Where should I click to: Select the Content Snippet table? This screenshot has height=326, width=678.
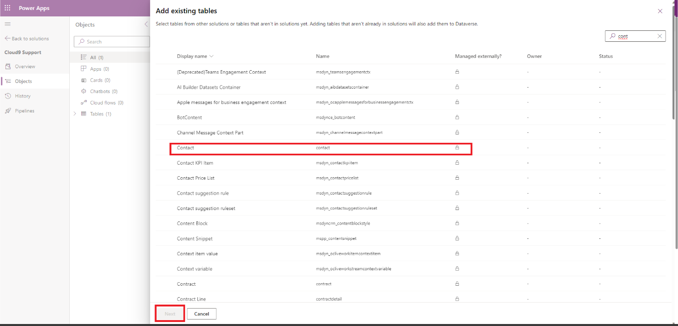pos(410,238)
